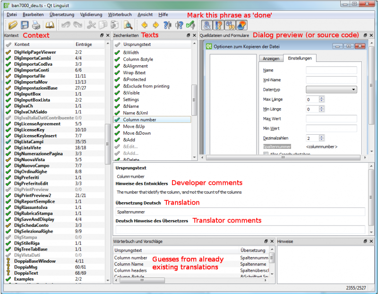Click the Print icon in toolbar
Screen dimensions: 378x294
click(x=36, y=25)
